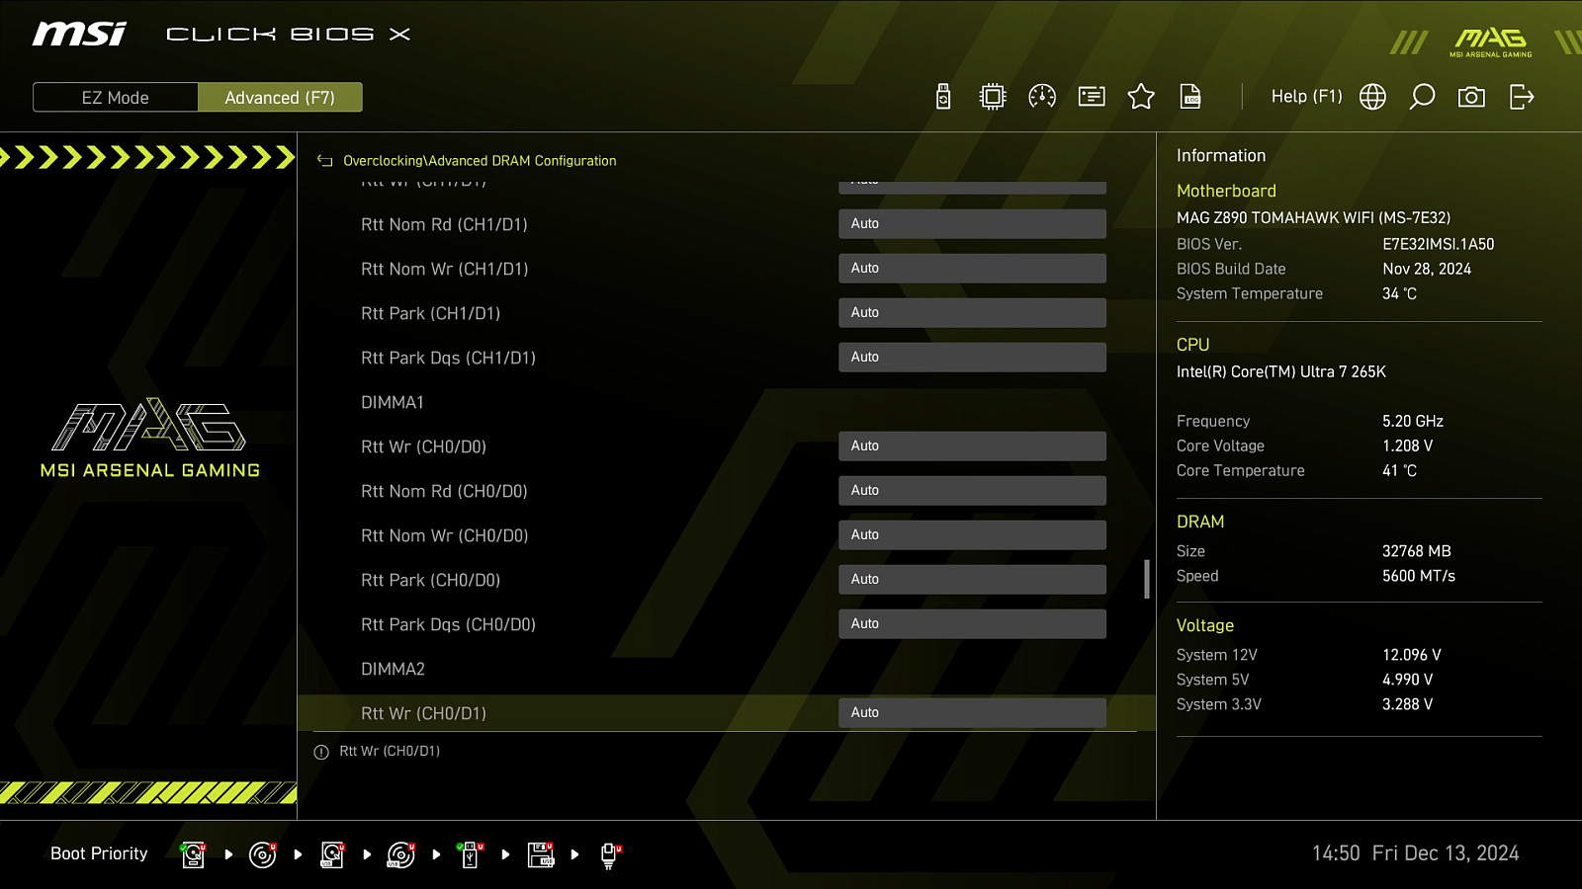Open the Favorites star icon

click(1141, 97)
